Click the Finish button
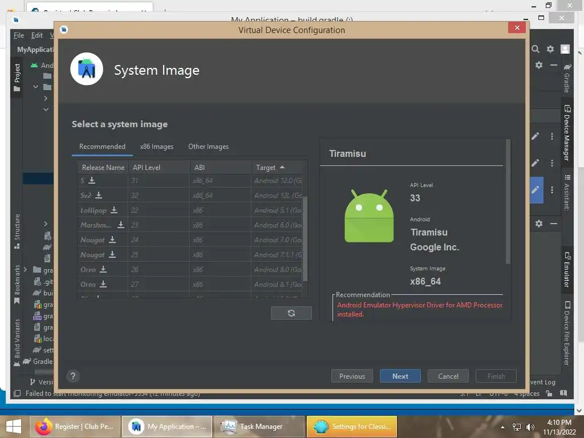The width and height of the screenshot is (584, 438). 496,376
